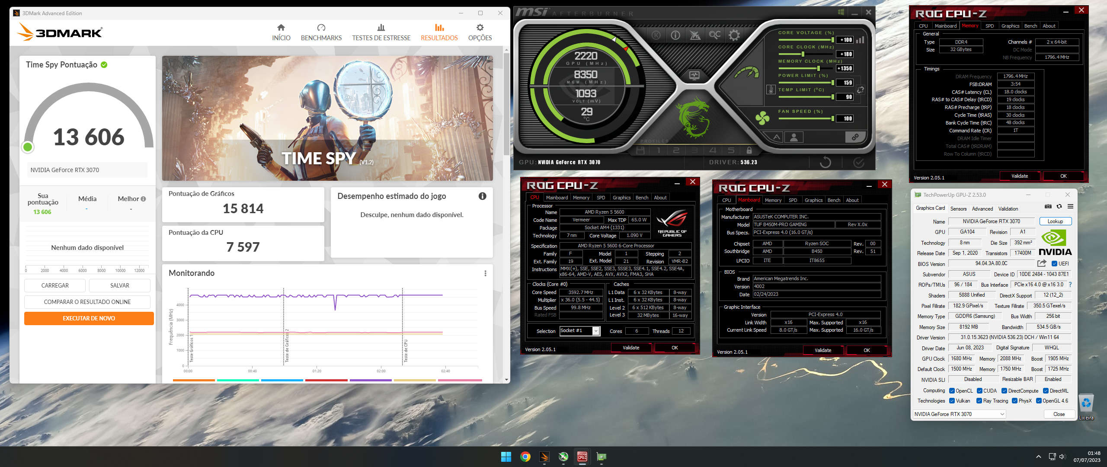Click the apply checkmark icon in Afterburner
The width and height of the screenshot is (1107, 467).
pos(859,162)
